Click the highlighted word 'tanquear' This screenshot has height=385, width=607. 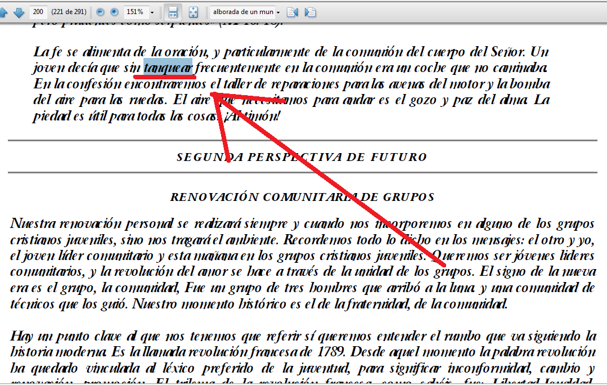click(168, 68)
